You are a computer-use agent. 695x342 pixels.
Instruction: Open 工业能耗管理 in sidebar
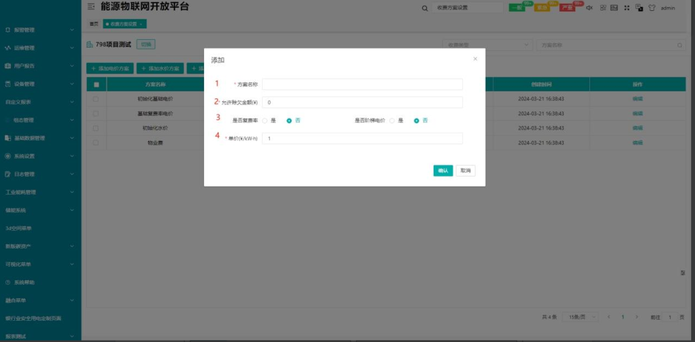41,192
